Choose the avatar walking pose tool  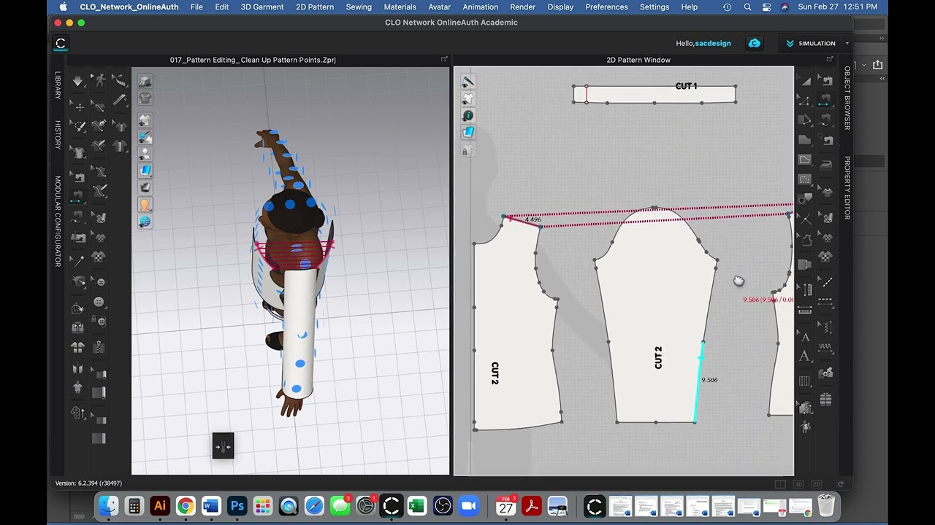pyautogui.click(x=99, y=81)
